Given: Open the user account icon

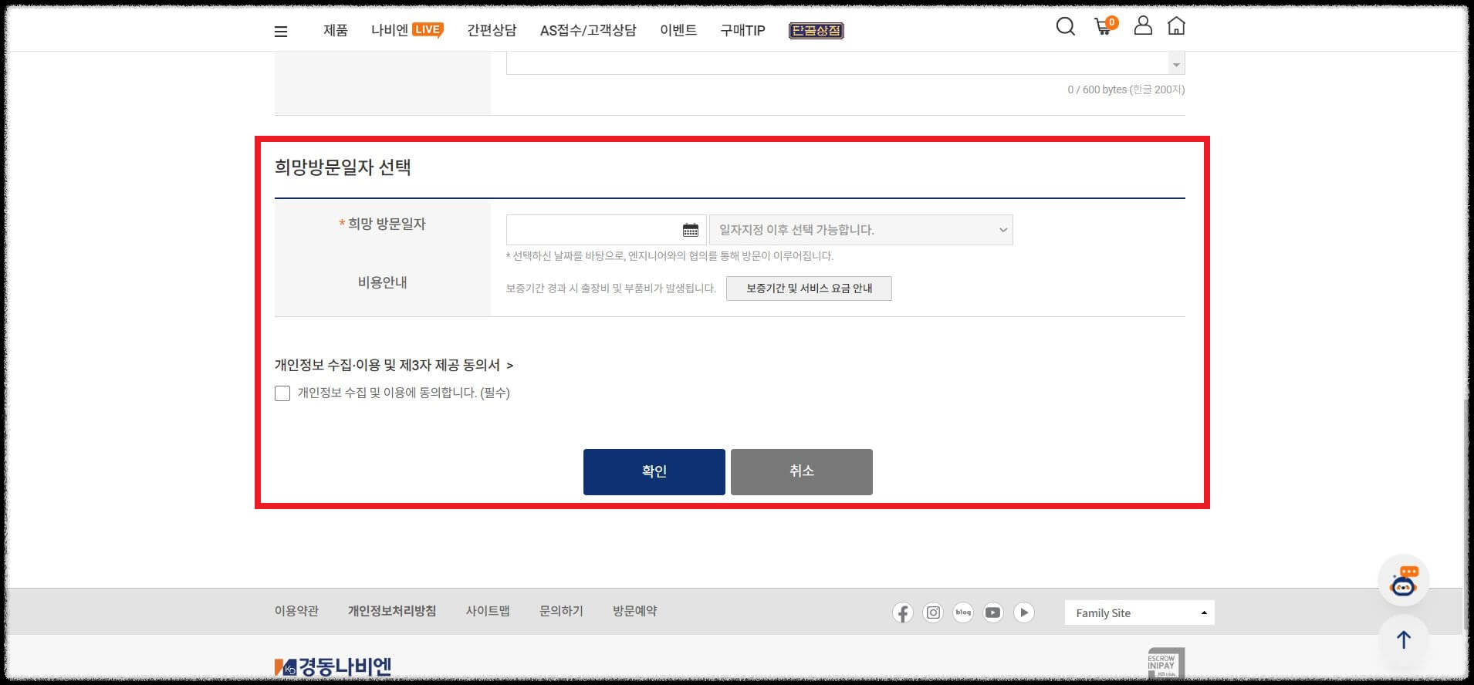Looking at the screenshot, I should pyautogui.click(x=1143, y=25).
